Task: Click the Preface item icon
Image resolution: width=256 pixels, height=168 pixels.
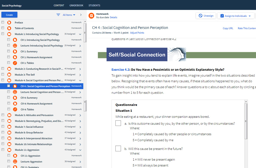Action: coord(9,23)
